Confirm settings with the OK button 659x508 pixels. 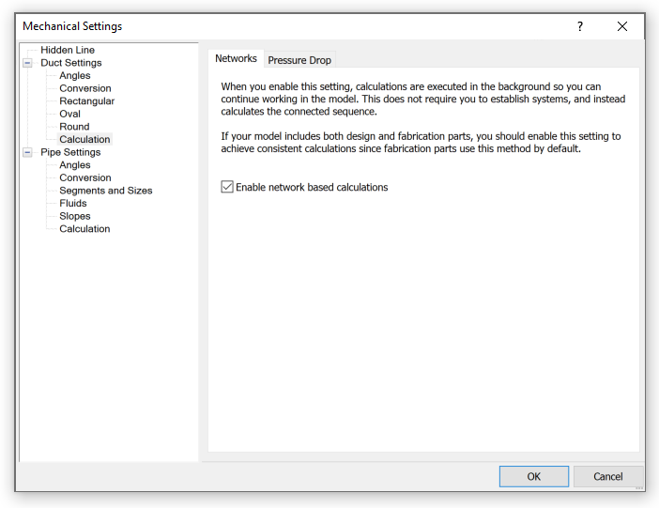point(534,476)
